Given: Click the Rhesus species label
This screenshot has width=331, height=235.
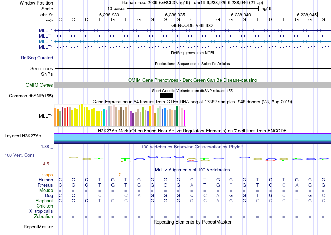Looking at the screenshot, I should pyautogui.click(x=45, y=185).
